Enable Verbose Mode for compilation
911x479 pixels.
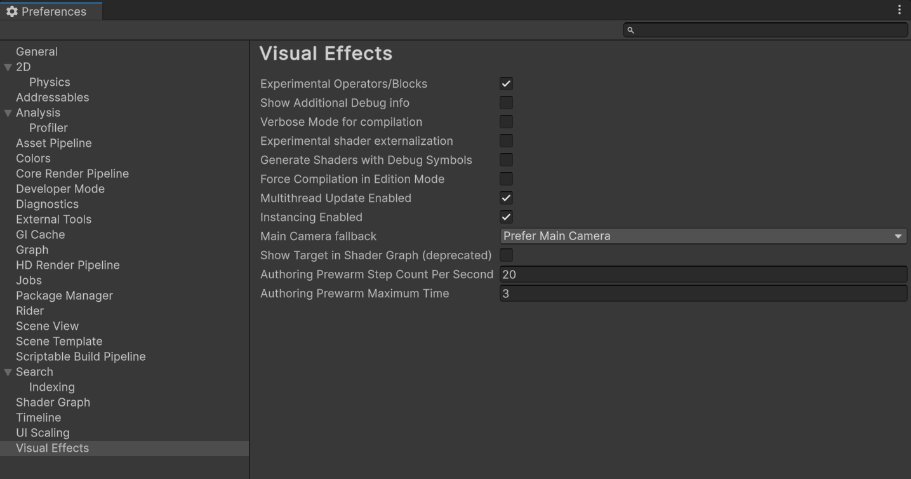[506, 122]
